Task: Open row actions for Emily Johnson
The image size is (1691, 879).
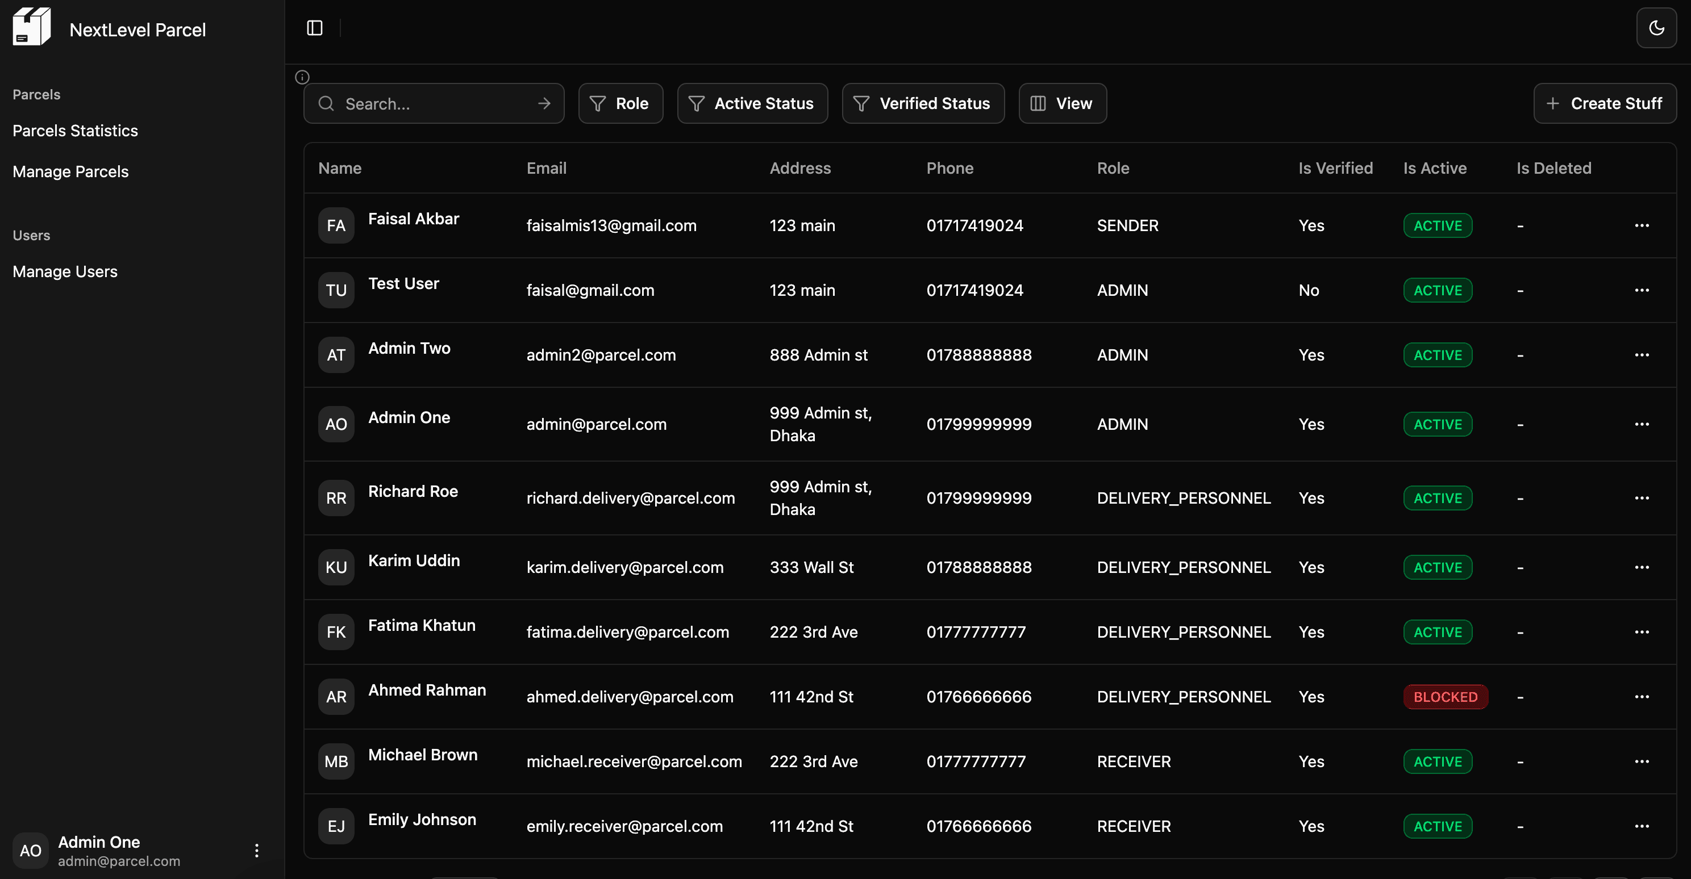Action: coord(1641,827)
